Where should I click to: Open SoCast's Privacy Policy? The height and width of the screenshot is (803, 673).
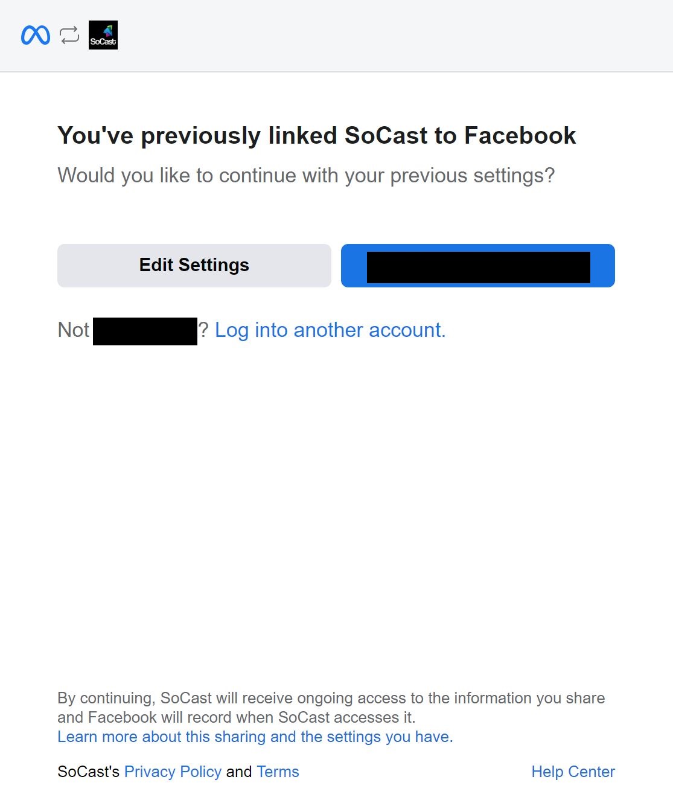tap(173, 772)
